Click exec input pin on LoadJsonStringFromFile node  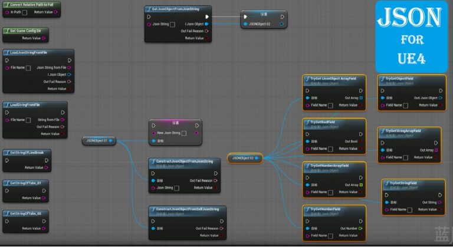pyautogui.click(x=7, y=60)
